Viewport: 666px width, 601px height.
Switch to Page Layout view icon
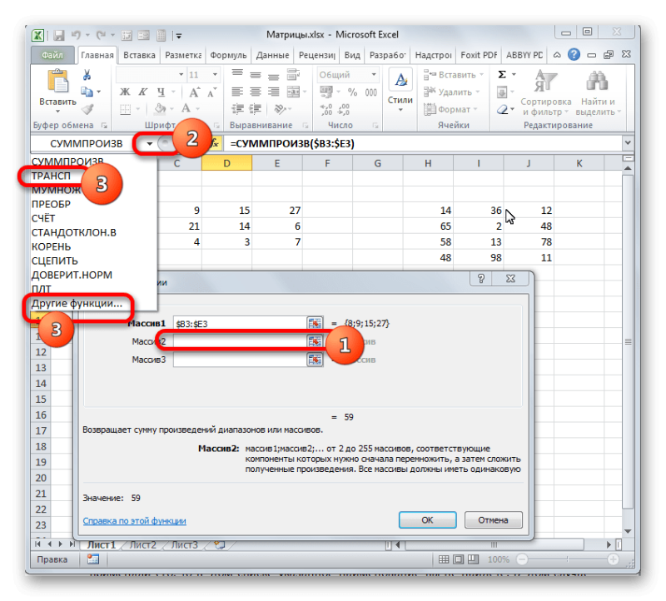(x=459, y=560)
